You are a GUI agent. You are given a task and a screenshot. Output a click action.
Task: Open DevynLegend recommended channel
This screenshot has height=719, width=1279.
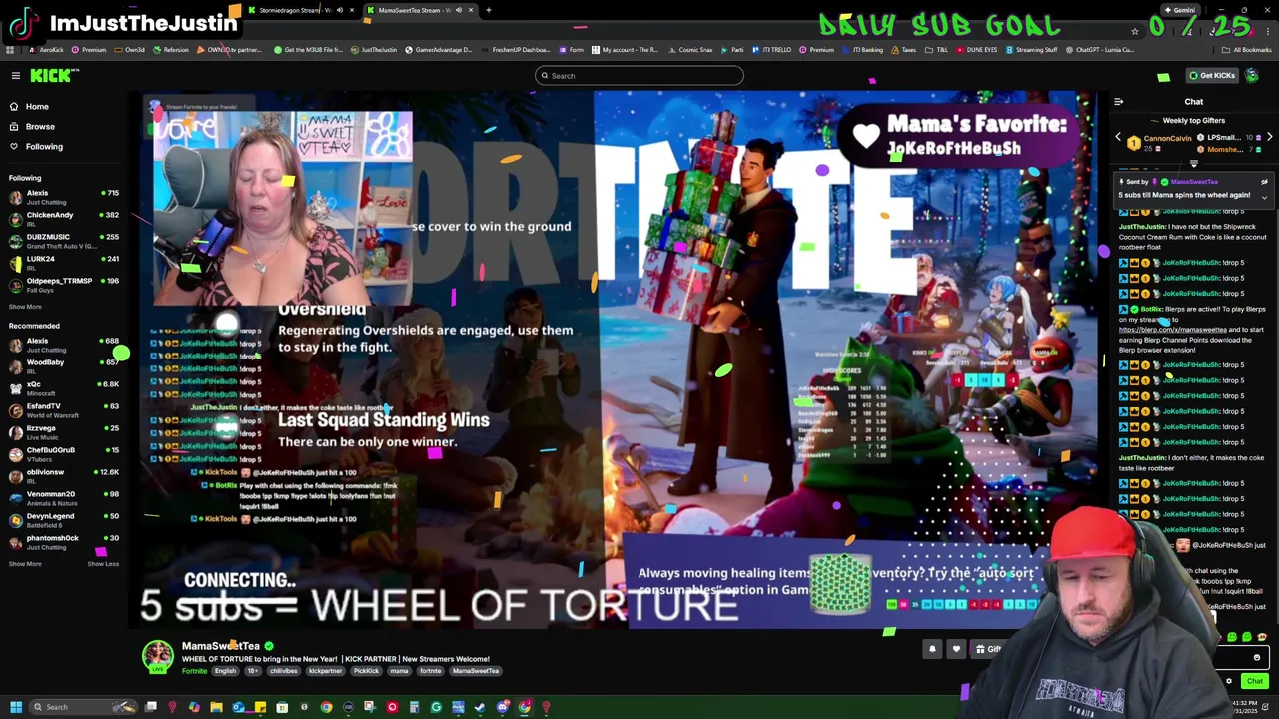(62, 519)
